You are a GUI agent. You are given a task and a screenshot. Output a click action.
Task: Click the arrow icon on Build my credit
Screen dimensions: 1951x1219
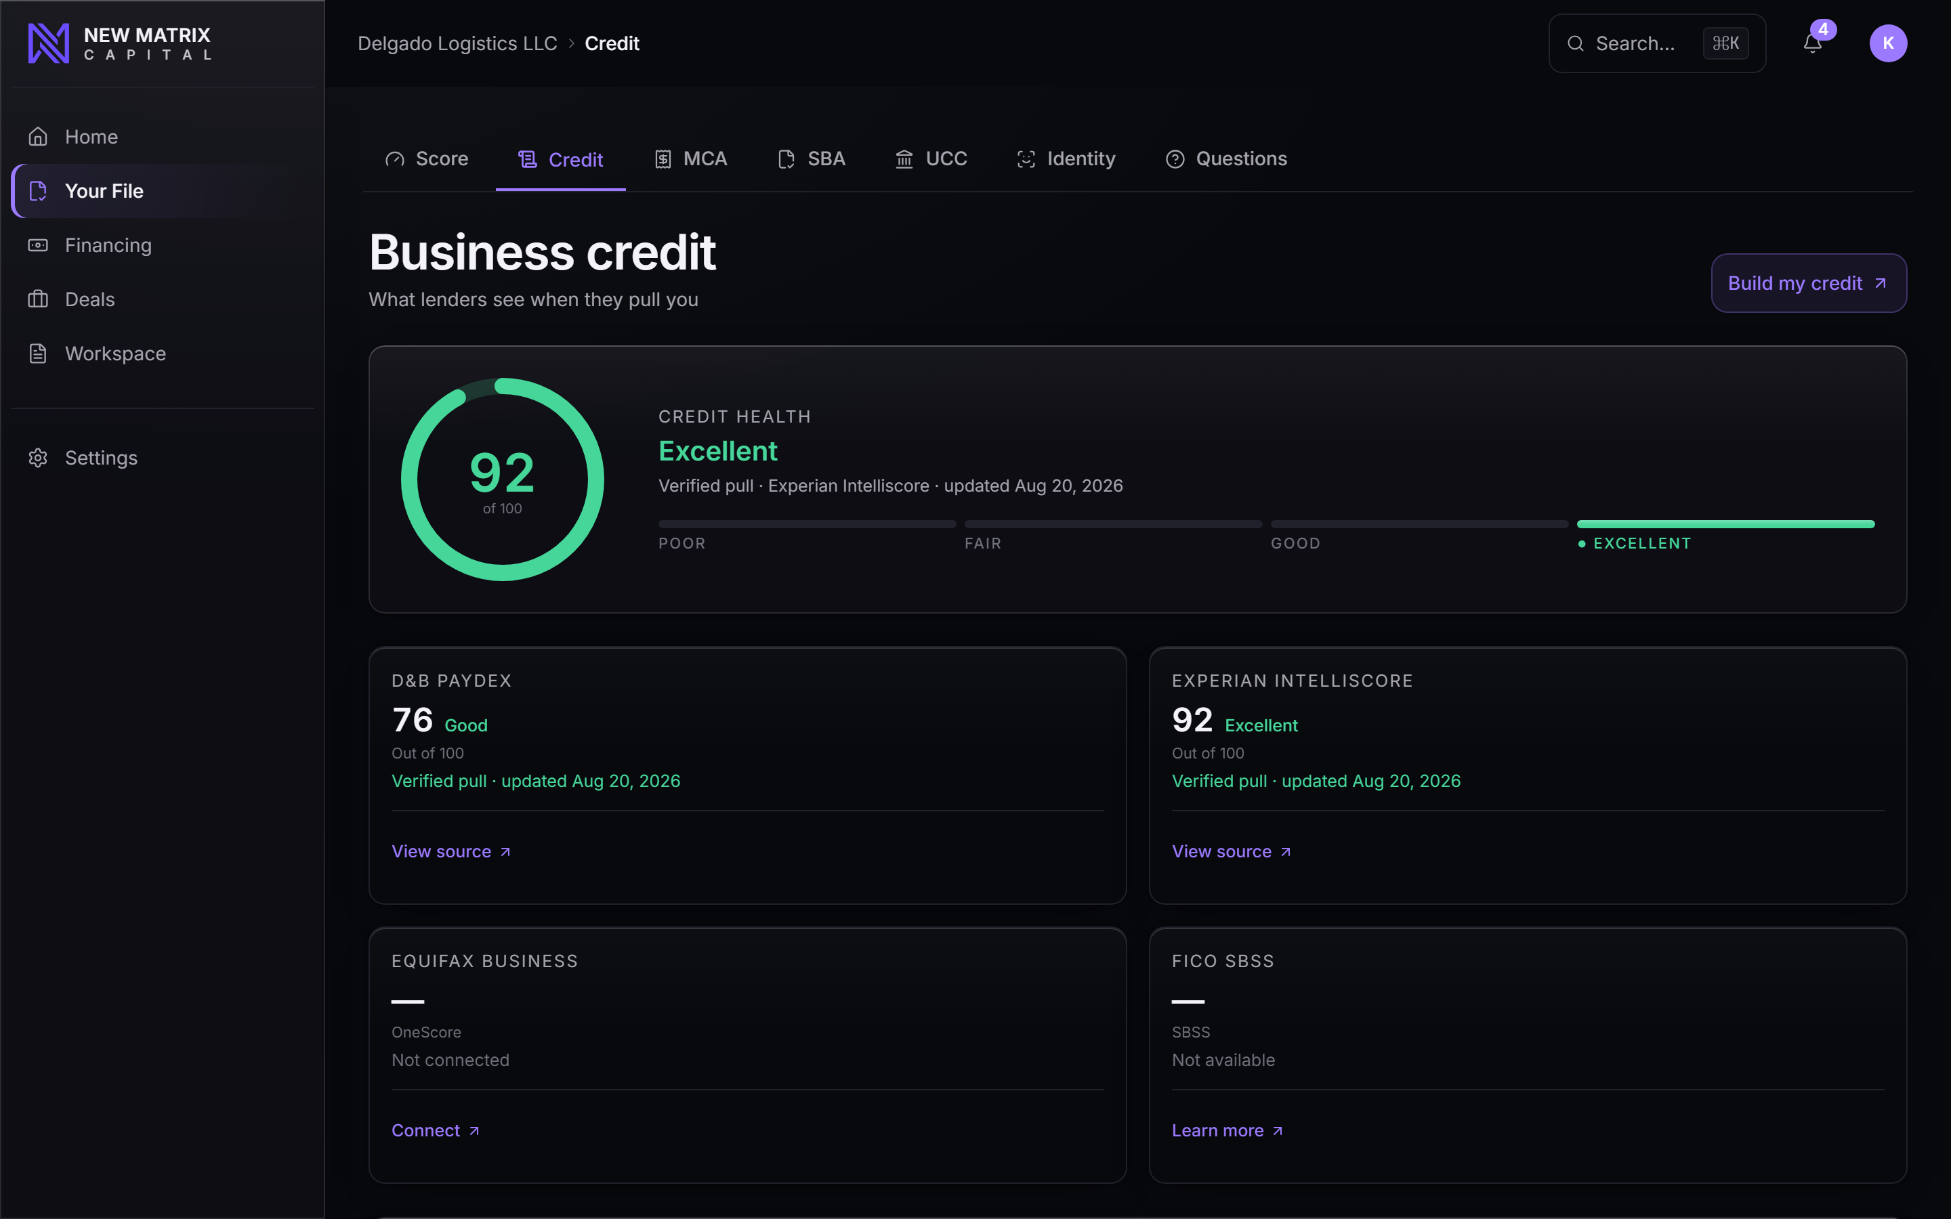1881,284
